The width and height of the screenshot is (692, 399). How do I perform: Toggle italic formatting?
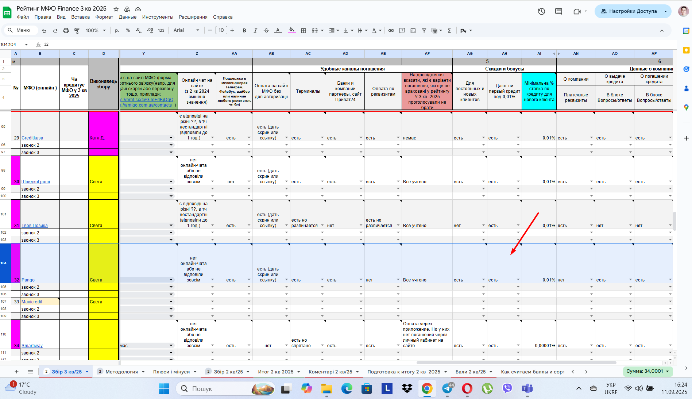255,31
